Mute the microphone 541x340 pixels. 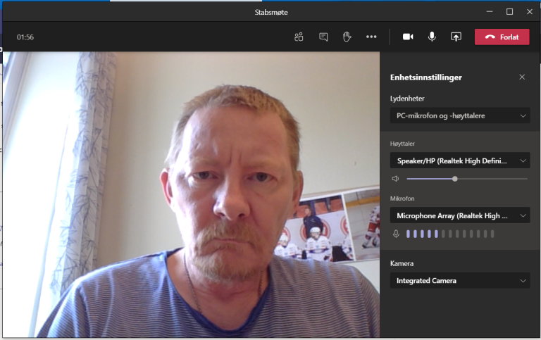432,37
